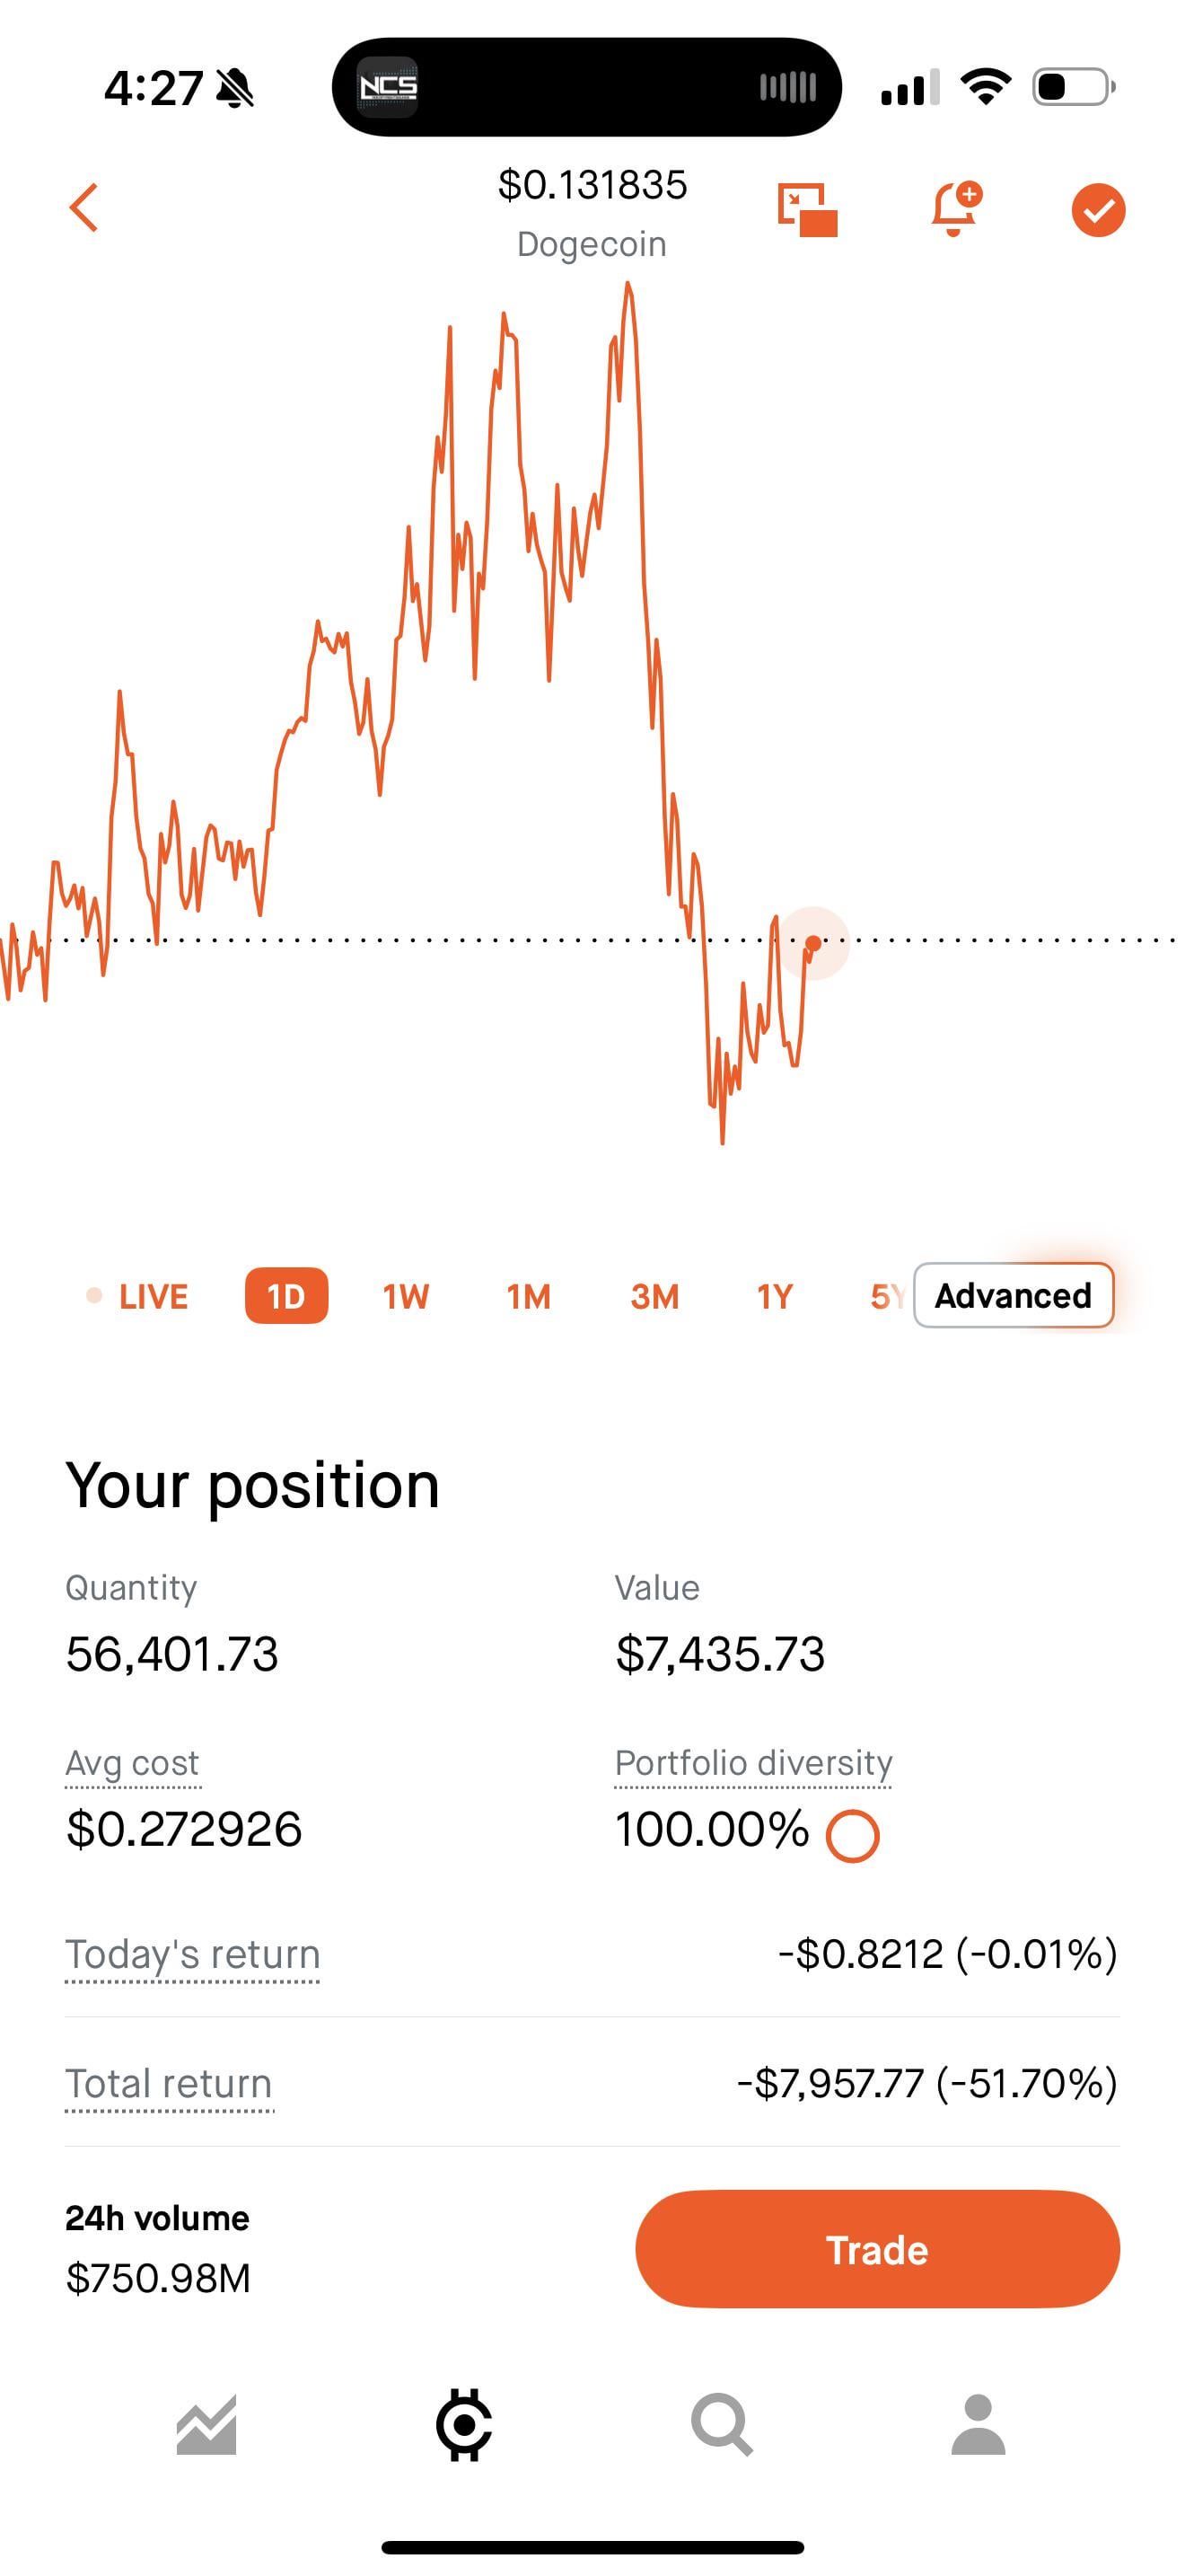The height and width of the screenshot is (2576, 1185).
Task: Tap the current price dot on chart
Action: [813, 943]
